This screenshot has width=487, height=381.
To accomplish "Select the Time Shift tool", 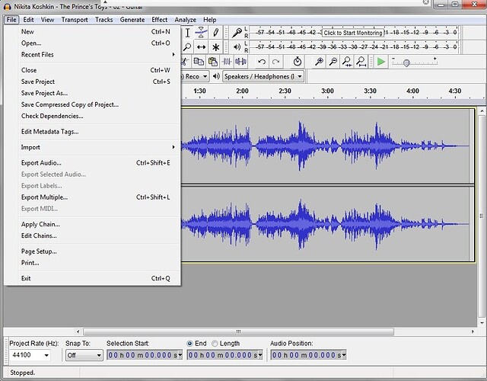I will 201,47.
